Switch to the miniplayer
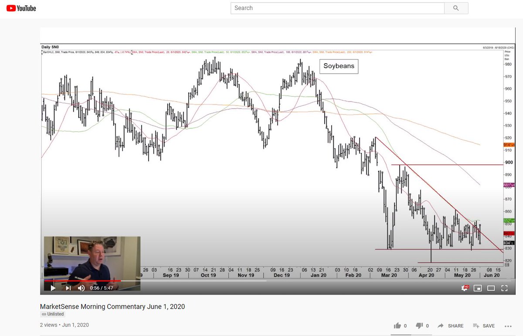 click(x=478, y=288)
